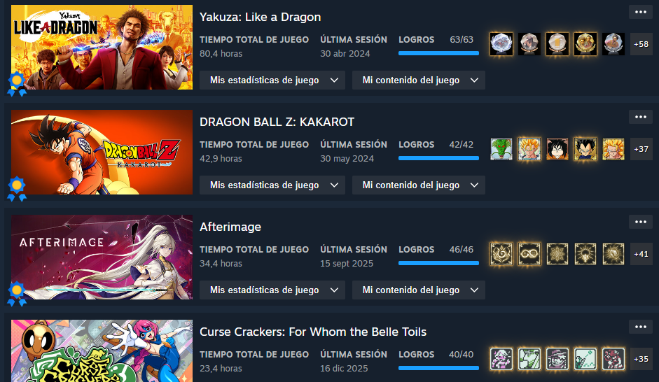659x382 pixels.
Task: Open the Afterimage game title link
Action: click(x=230, y=227)
